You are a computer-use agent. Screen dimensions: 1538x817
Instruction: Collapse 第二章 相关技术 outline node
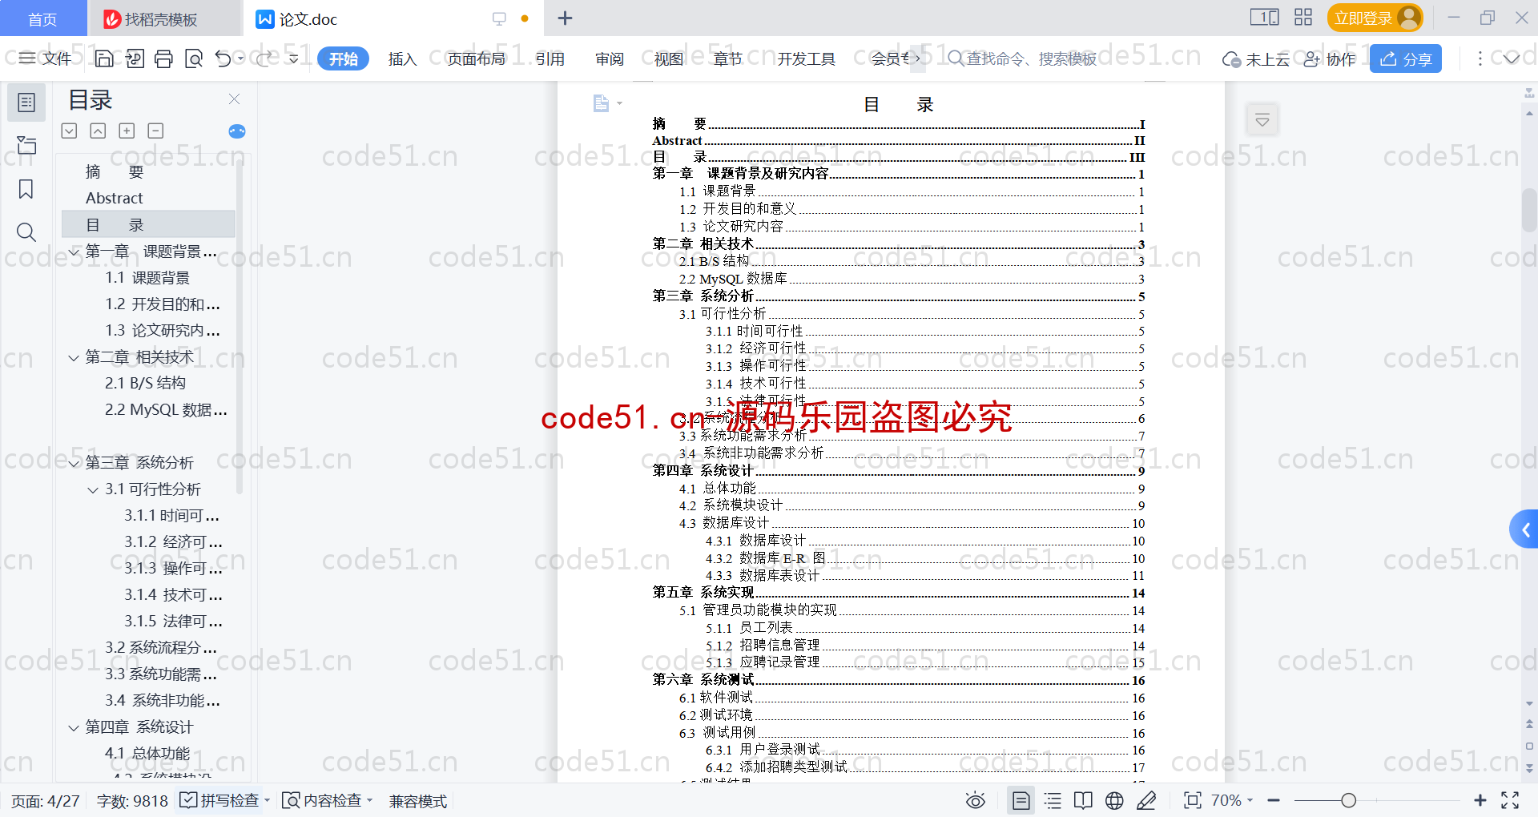[74, 358]
